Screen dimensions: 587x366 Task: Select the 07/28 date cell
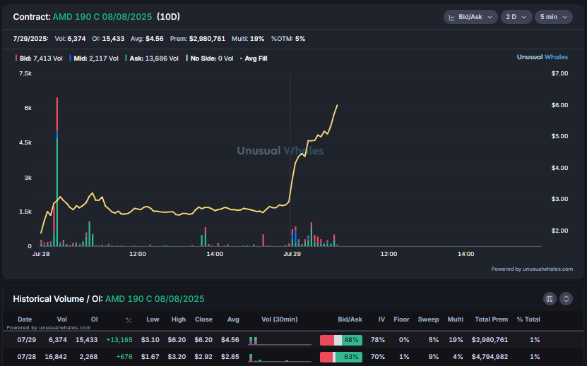click(27, 357)
